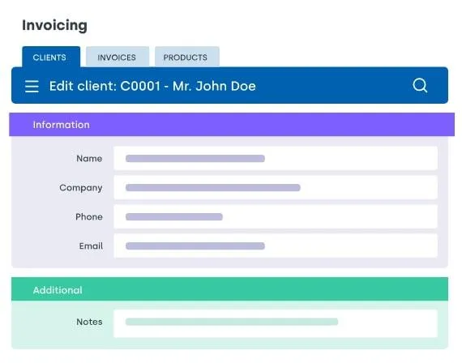Click the Notes field label
Screen dimensions: 462x363
tap(89, 322)
